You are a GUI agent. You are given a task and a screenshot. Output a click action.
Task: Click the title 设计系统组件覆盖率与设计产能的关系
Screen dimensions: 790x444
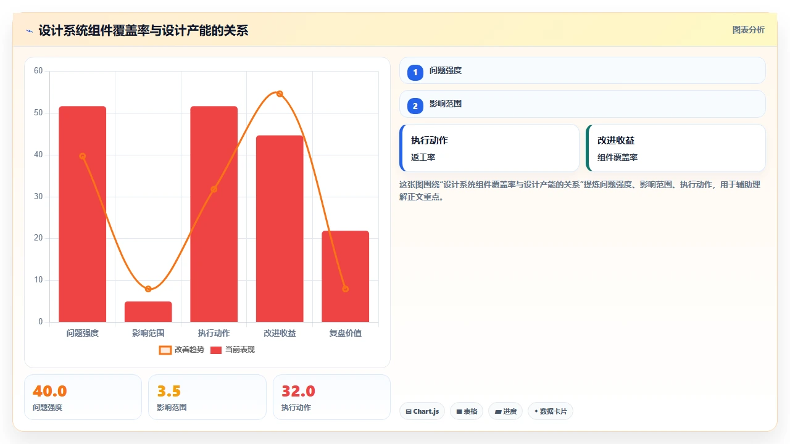tap(143, 31)
